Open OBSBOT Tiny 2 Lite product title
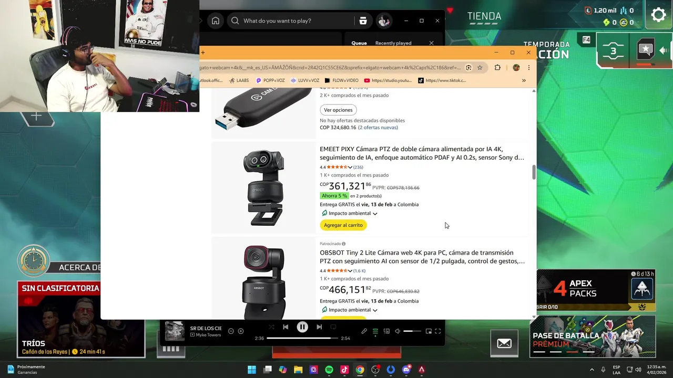Viewport: 673px width, 378px height. click(x=422, y=257)
